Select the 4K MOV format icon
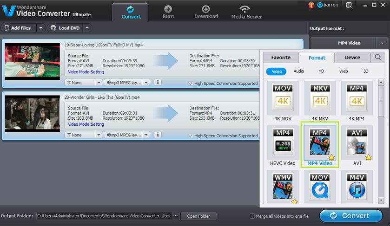This screenshot has height=226, width=390. click(x=283, y=97)
